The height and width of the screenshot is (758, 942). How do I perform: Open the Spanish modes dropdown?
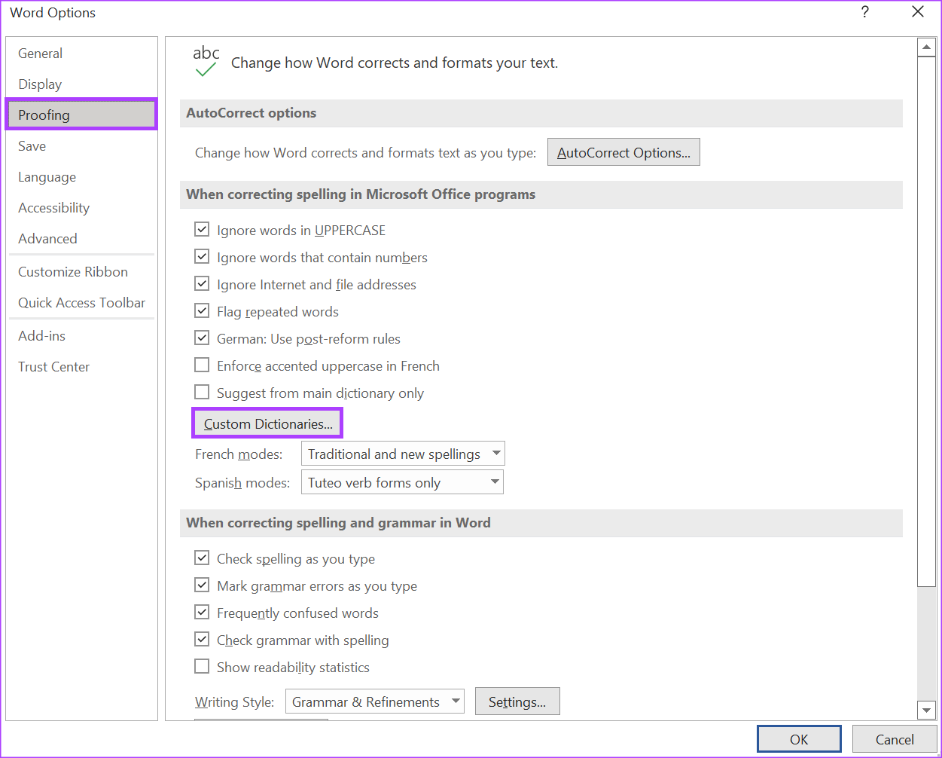402,482
